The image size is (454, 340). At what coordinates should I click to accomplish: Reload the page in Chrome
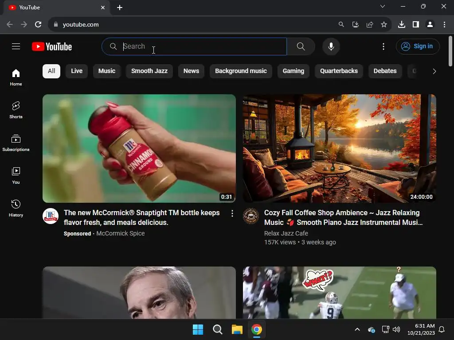click(x=38, y=25)
